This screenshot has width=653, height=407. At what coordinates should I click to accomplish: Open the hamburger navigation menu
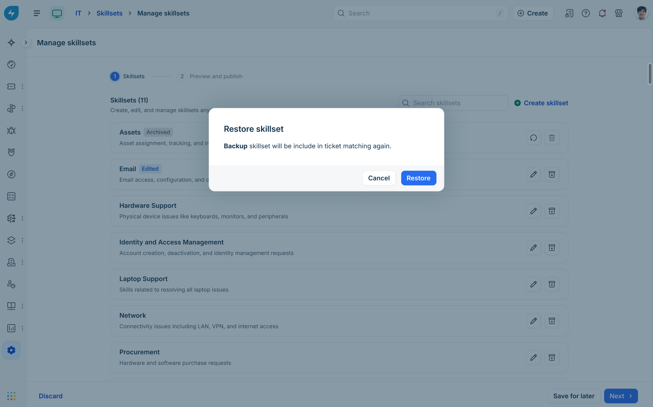(x=37, y=13)
